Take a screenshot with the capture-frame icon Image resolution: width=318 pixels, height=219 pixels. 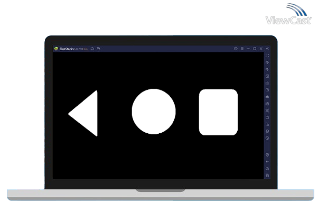tap(267, 111)
